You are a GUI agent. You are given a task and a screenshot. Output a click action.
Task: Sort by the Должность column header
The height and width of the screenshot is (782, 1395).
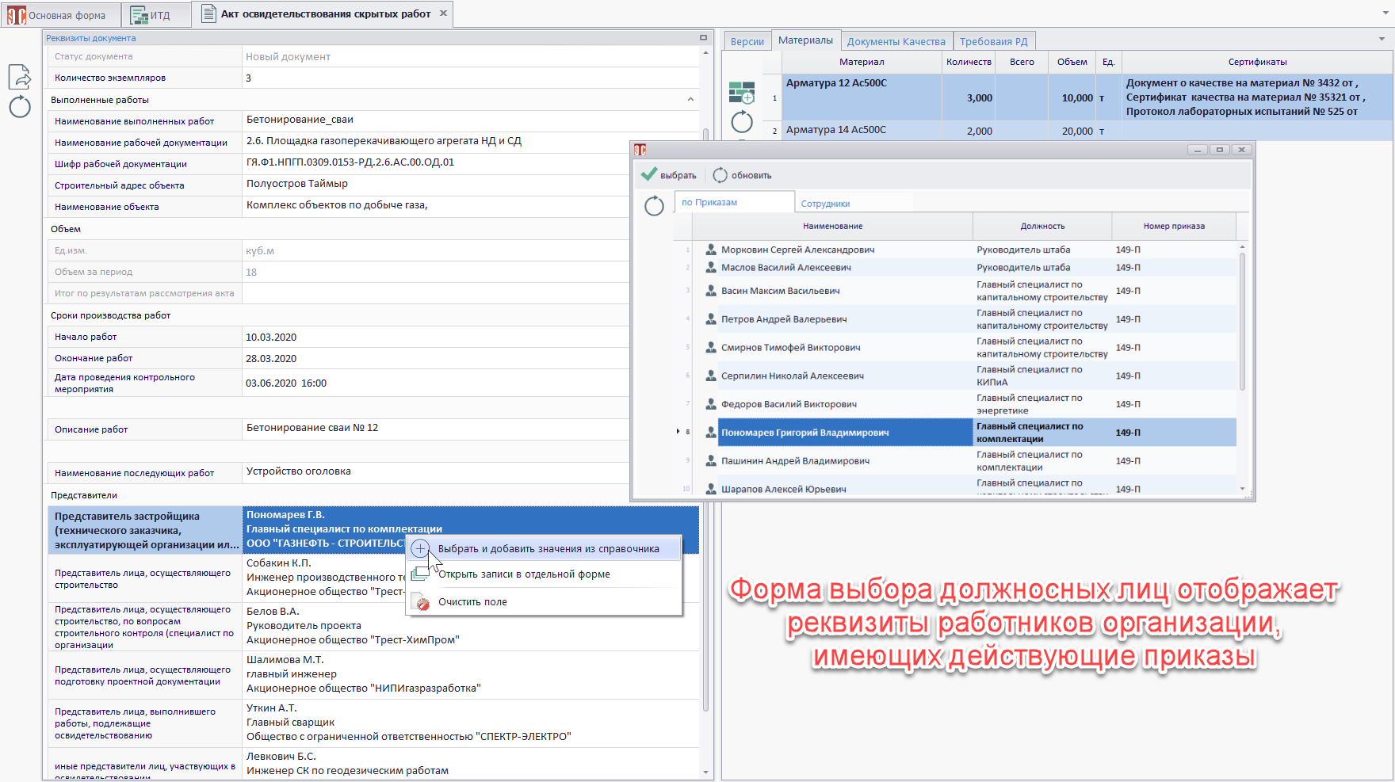click(x=1042, y=226)
